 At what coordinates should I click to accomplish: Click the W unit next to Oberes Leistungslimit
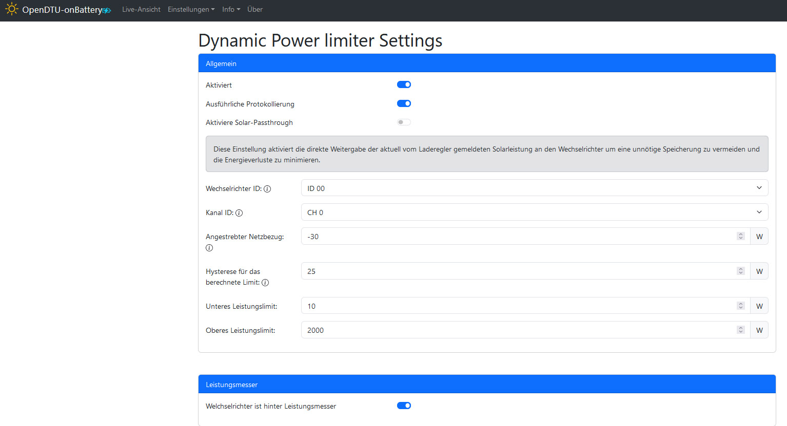click(759, 330)
